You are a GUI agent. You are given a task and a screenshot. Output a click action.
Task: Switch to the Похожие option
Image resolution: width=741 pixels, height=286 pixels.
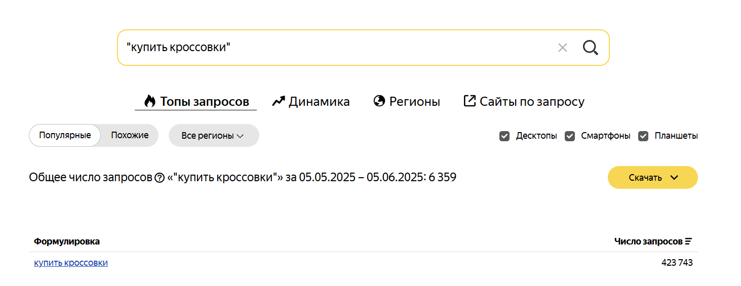pos(130,136)
